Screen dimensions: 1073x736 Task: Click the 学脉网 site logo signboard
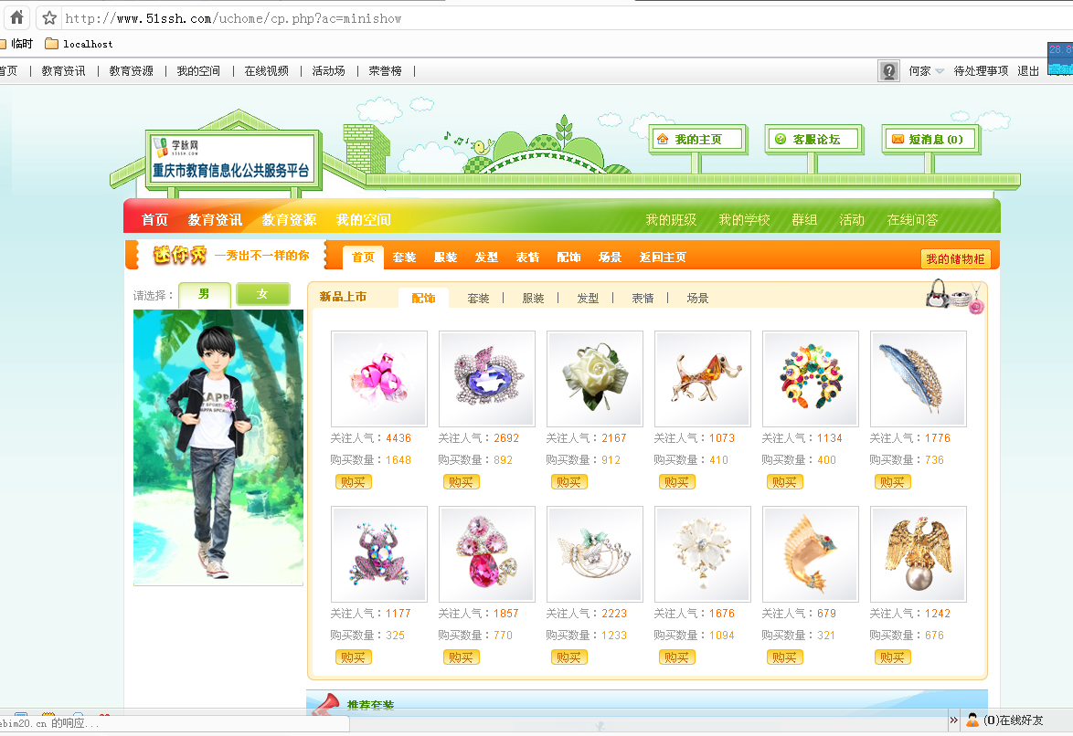pyautogui.click(x=231, y=160)
